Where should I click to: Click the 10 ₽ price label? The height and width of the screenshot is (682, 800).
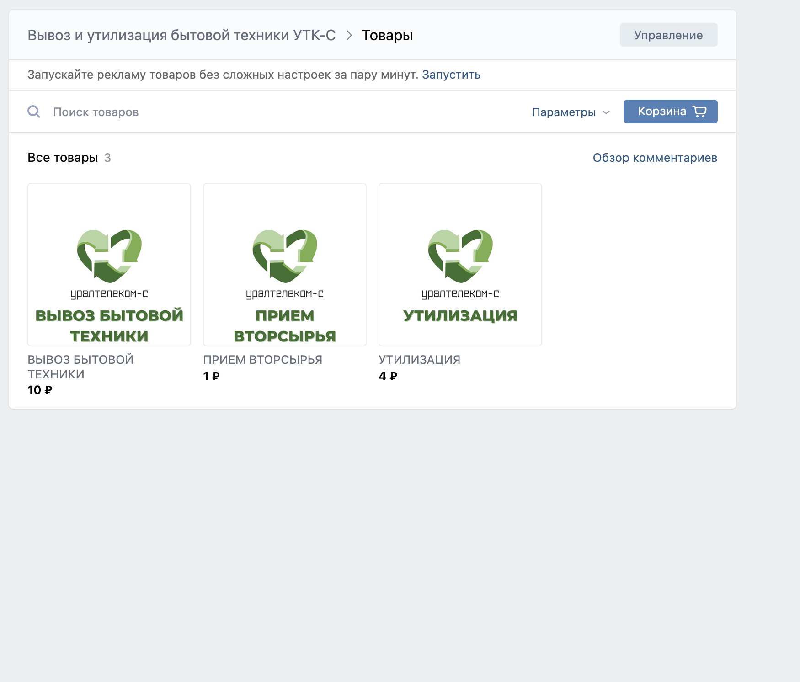pyautogui.click(x=40, y=390)
